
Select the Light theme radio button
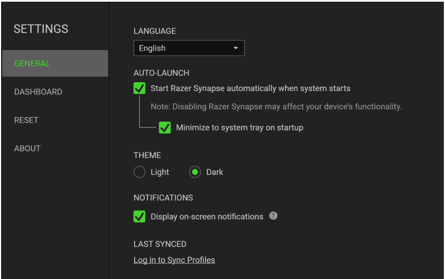(139, 172)
